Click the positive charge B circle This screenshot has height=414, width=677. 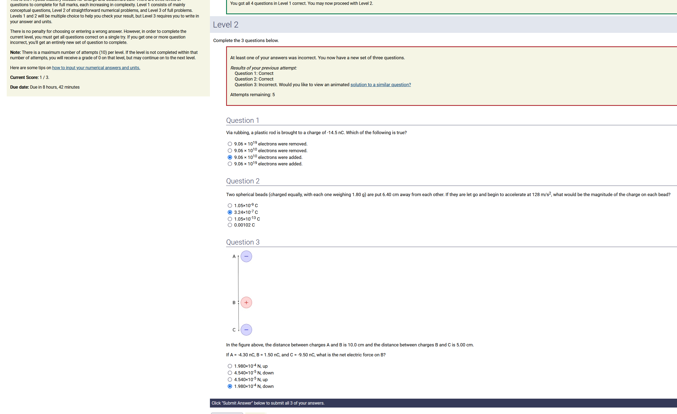click(x=246, y=302)
